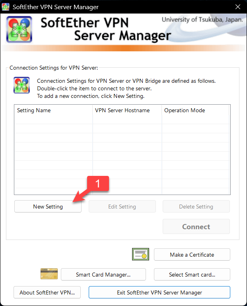This screenshot has height=306, width=247.
Task: Click the Edit Setting button
Action: (x=122, y=207)
